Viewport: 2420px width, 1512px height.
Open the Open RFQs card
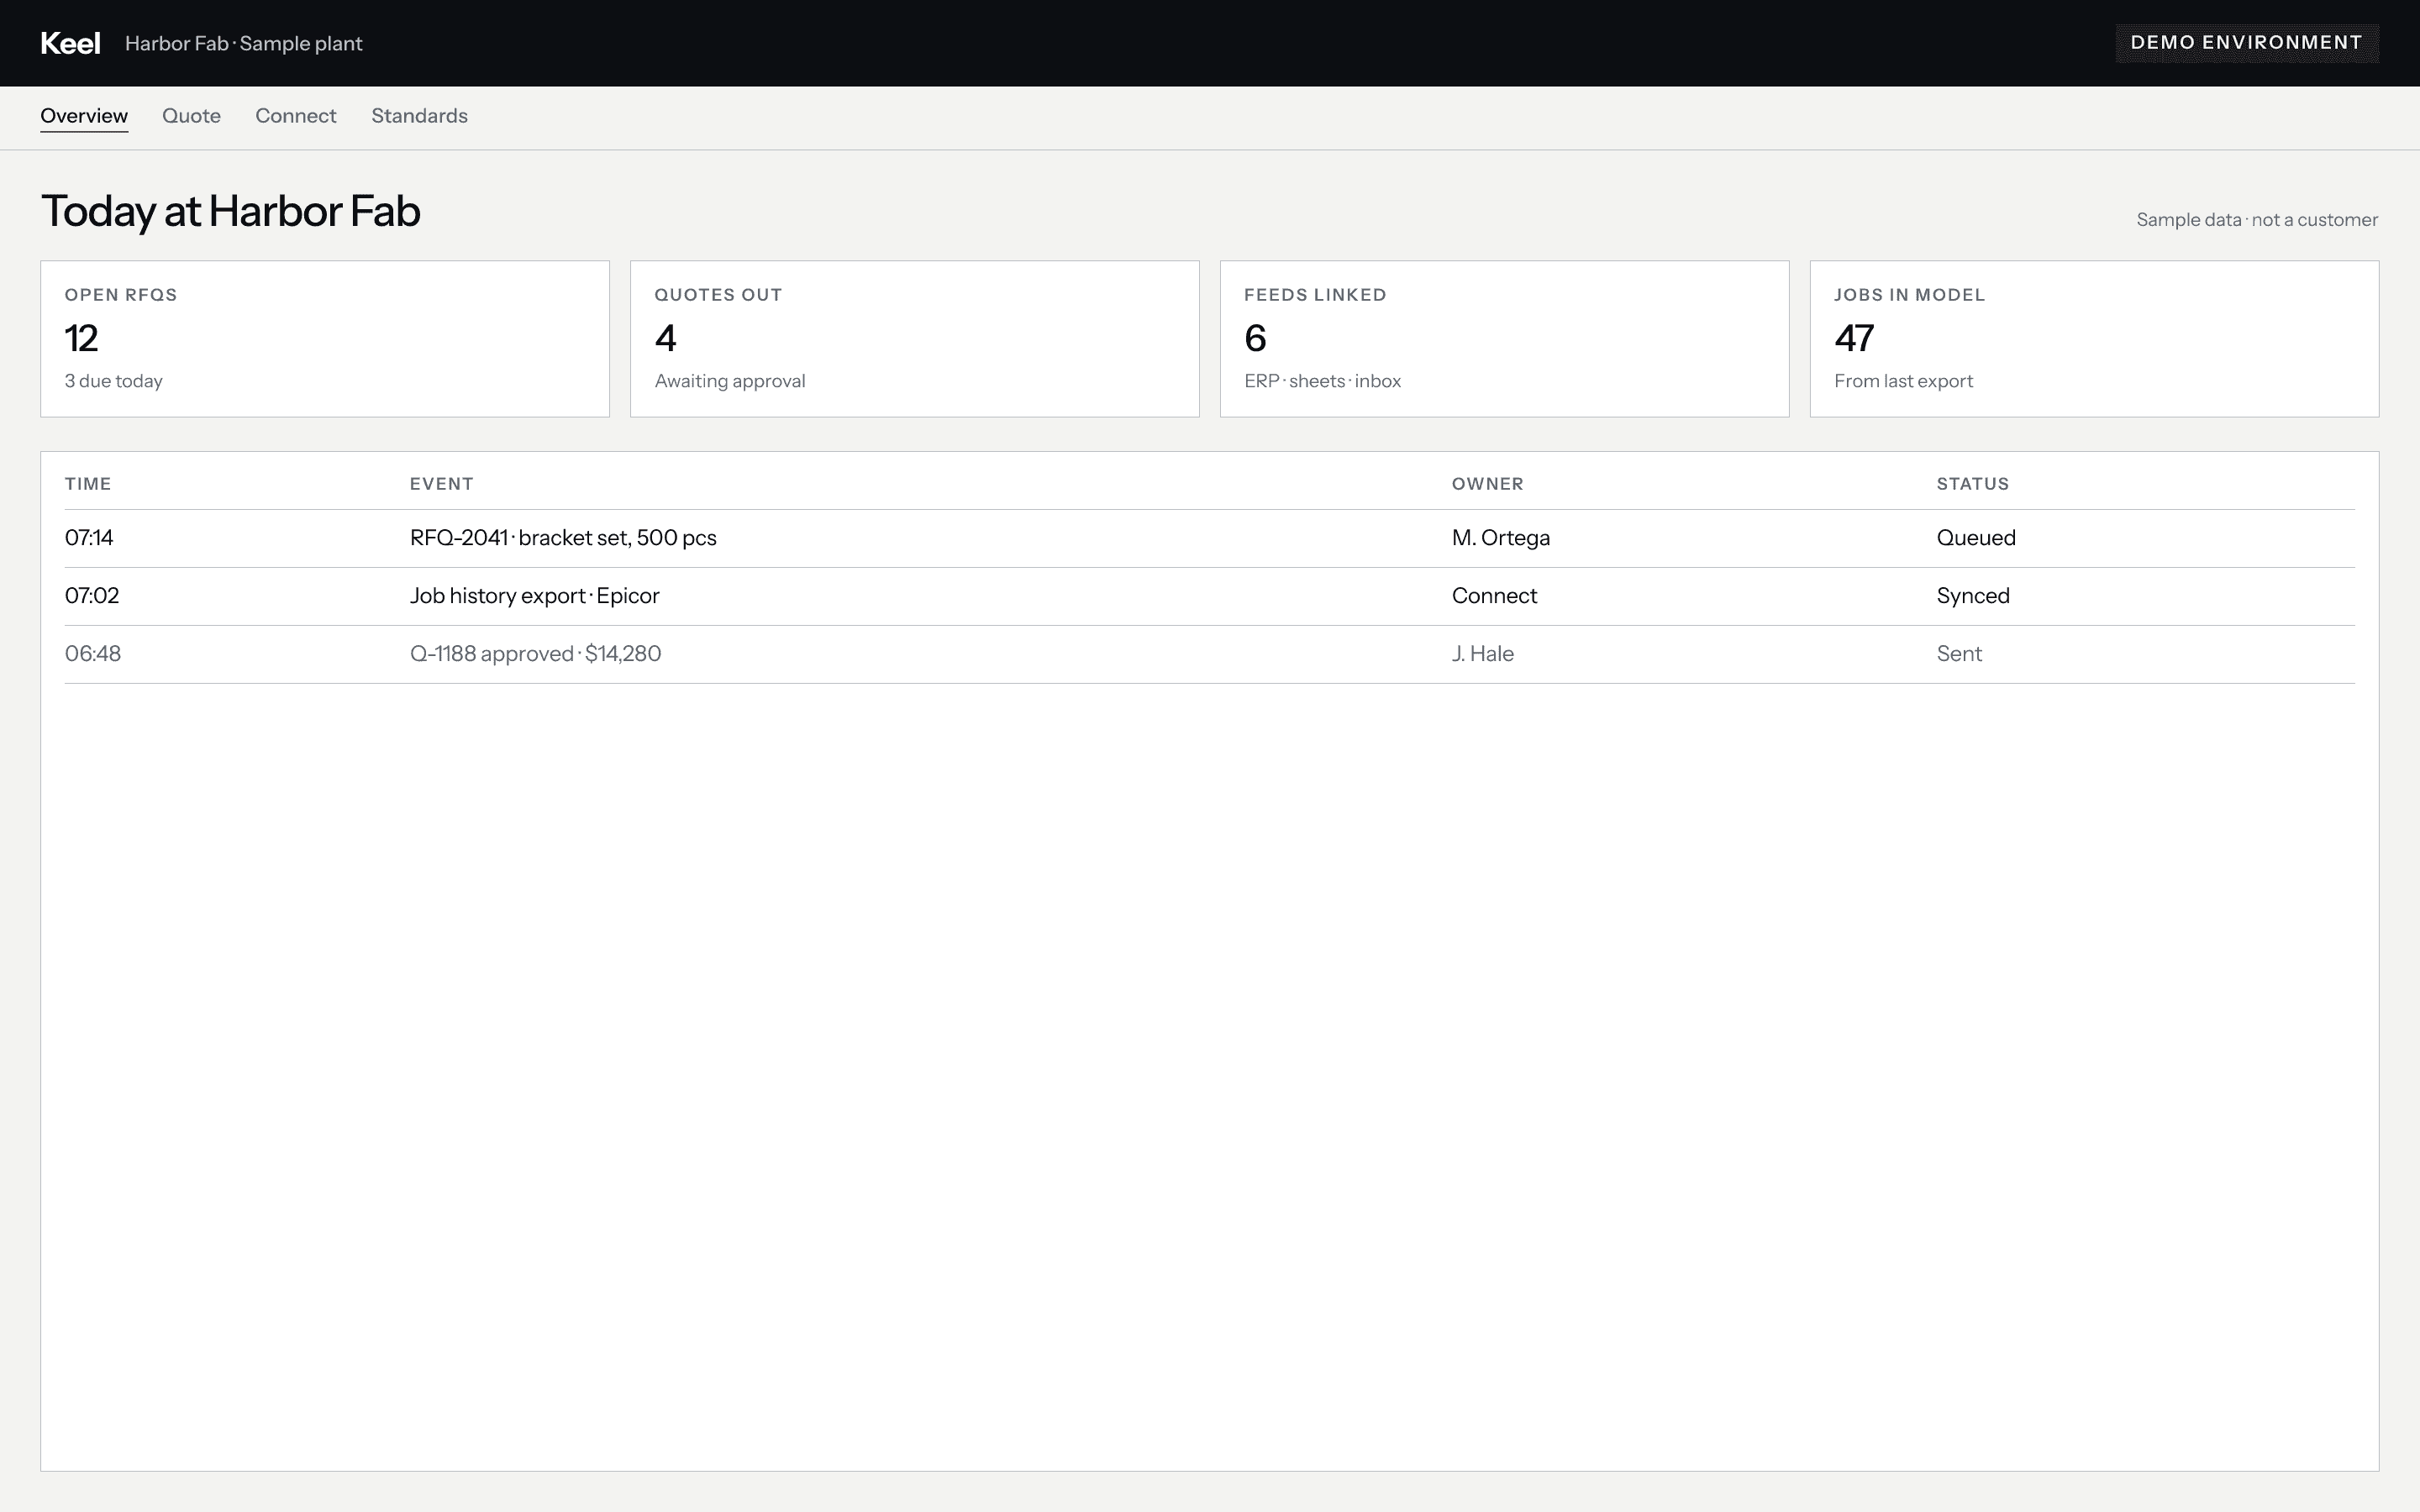(325, 339)
